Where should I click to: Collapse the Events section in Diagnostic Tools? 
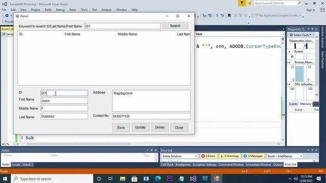(289, 51)
